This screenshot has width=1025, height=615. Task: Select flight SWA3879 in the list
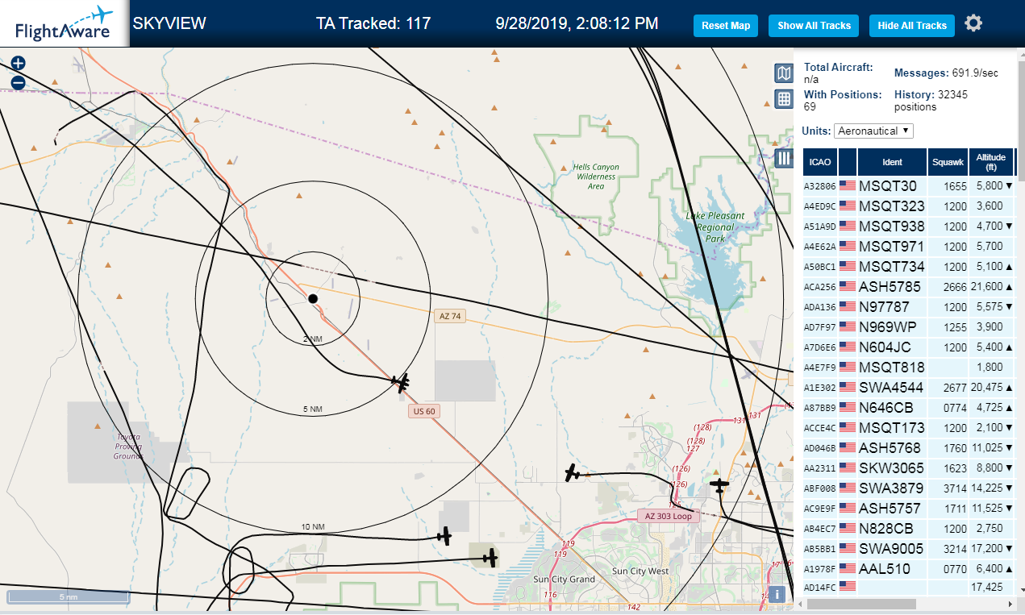[891, 488]
